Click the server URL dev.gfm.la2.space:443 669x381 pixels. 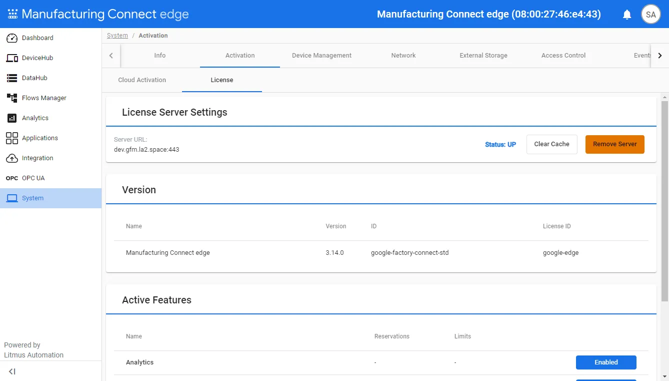pyautogui.click(x=146, y=149)
